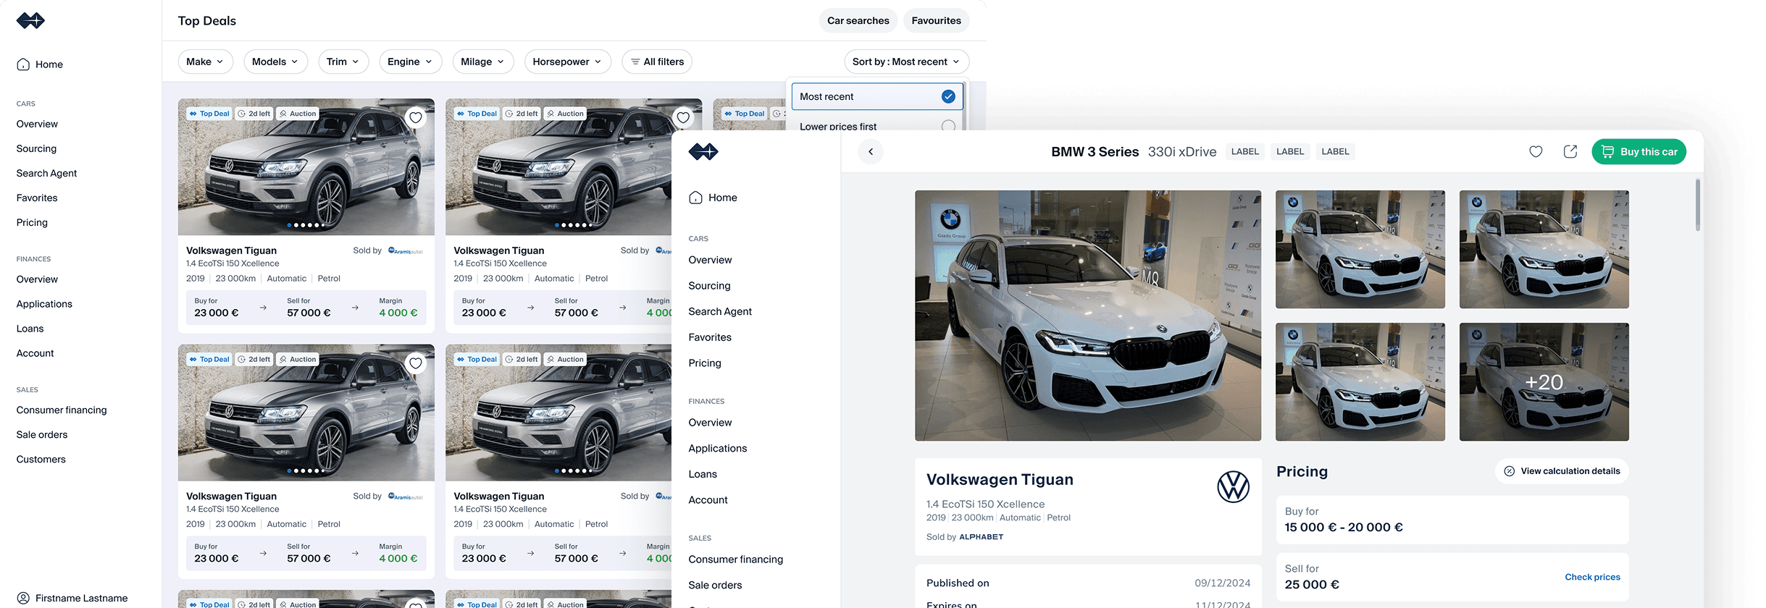Click the "Sold by ALPHABET" text
This screenshot has height=608, width=1766.
pyautogui.click(x=965, y=537)
